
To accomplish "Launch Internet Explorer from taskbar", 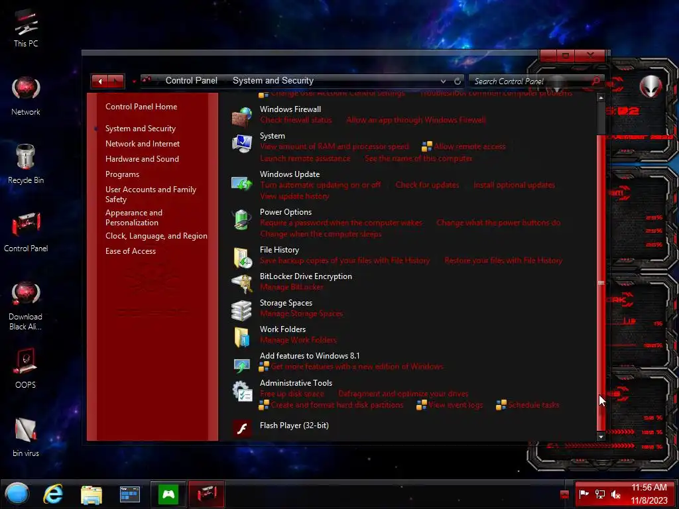I will 53,494.
